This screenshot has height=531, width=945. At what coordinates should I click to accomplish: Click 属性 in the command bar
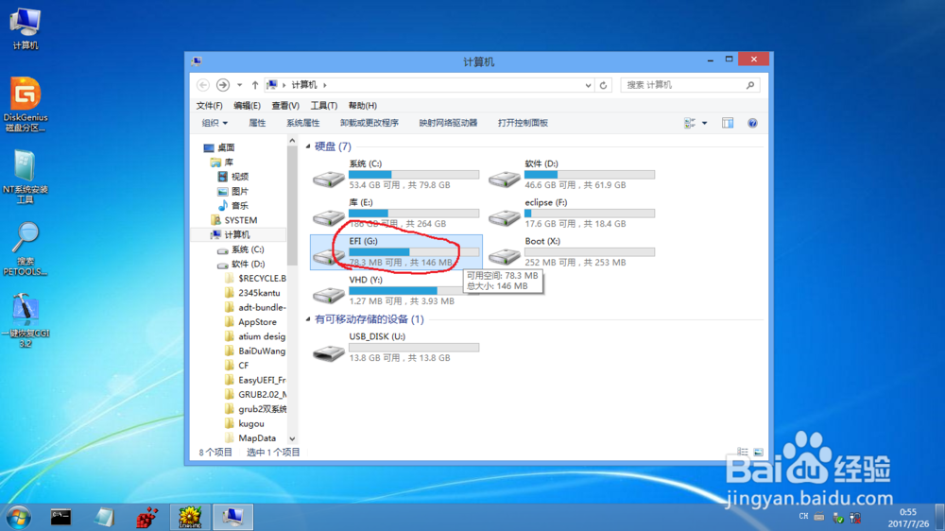click(257, 123)
